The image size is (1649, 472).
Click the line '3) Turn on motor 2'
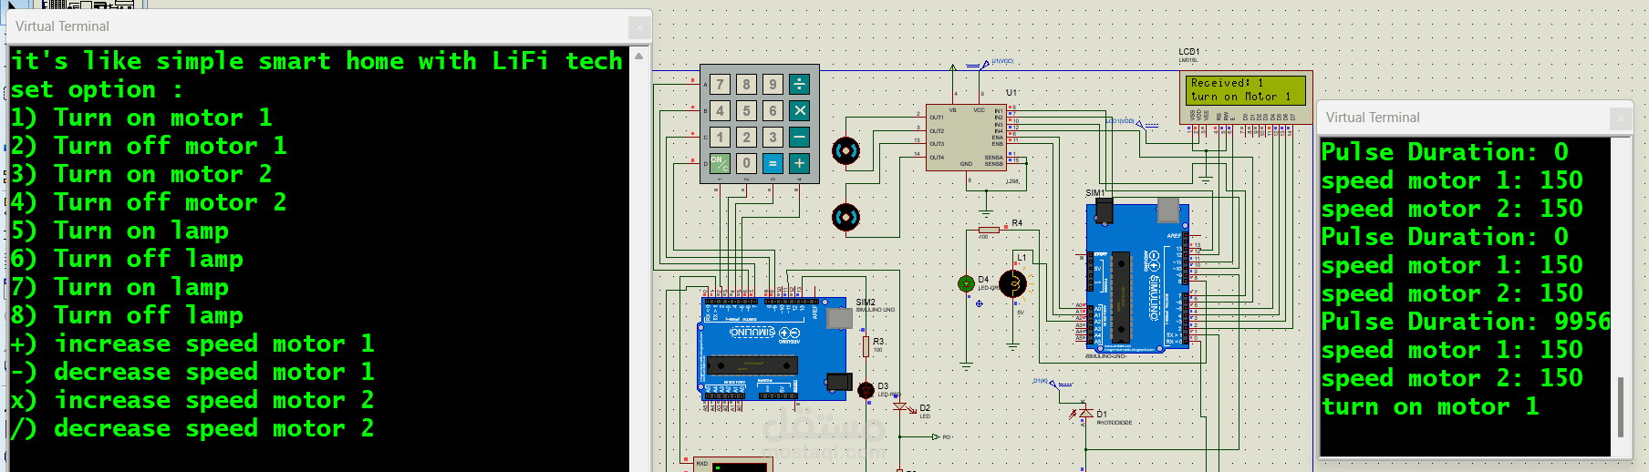pyautogui.click(x=141, y=174)
